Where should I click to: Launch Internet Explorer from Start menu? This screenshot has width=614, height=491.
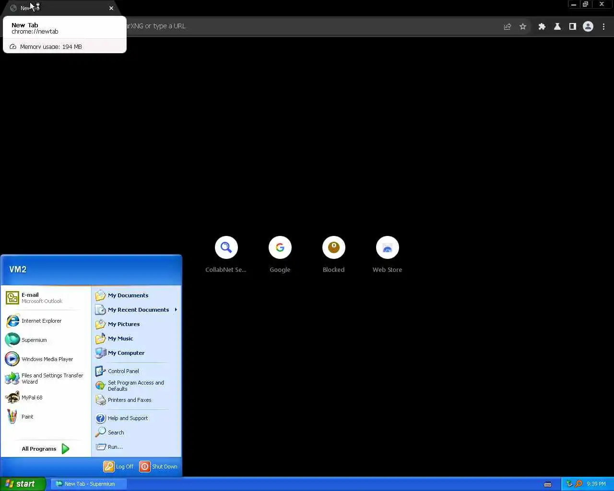pyautogui.click(x=46, y=321)
